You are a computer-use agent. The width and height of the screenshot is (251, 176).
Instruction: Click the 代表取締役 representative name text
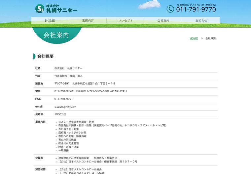68,76
